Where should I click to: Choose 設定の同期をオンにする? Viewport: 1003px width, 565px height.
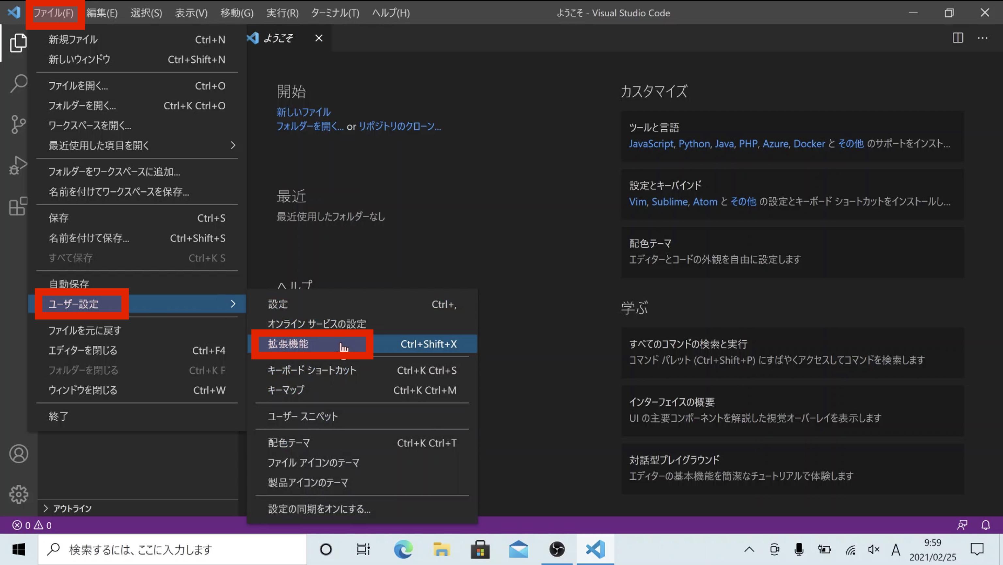(x=362, y=509)
